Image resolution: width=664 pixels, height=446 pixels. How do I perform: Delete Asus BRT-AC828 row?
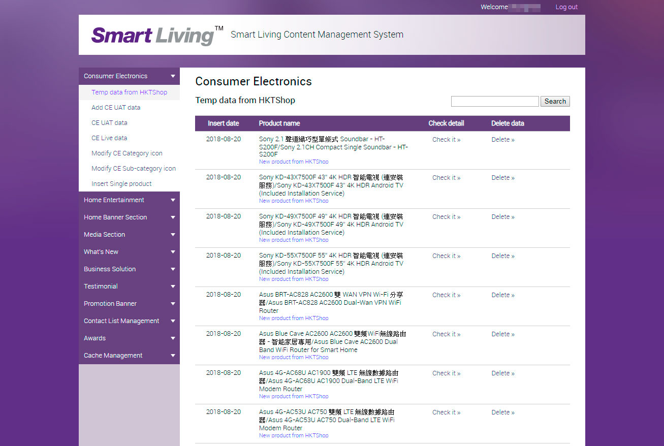coord(503,295)
